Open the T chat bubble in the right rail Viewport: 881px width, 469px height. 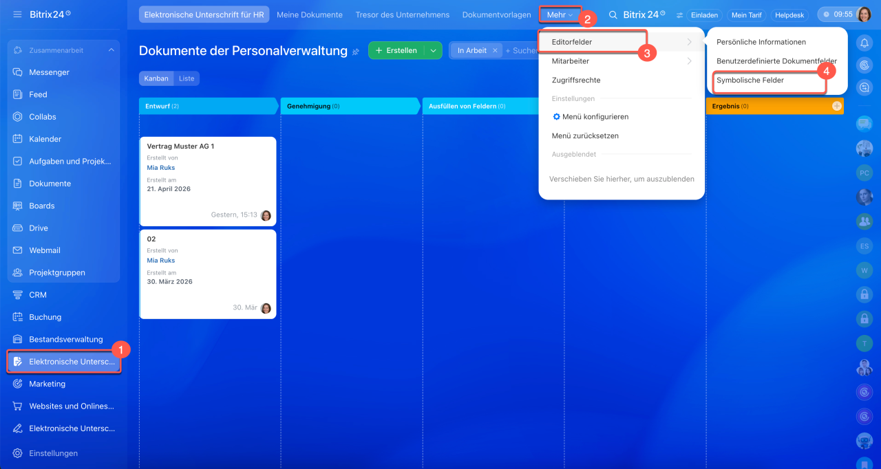pos(864,342)
